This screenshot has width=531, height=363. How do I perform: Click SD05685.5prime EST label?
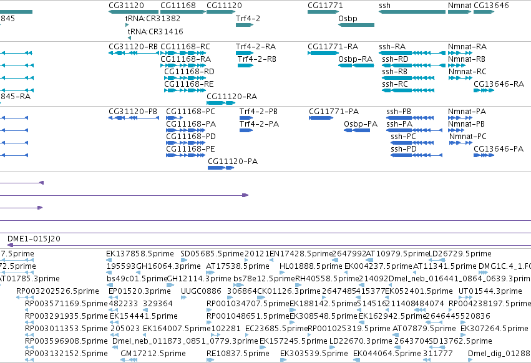tap(212, 254)
